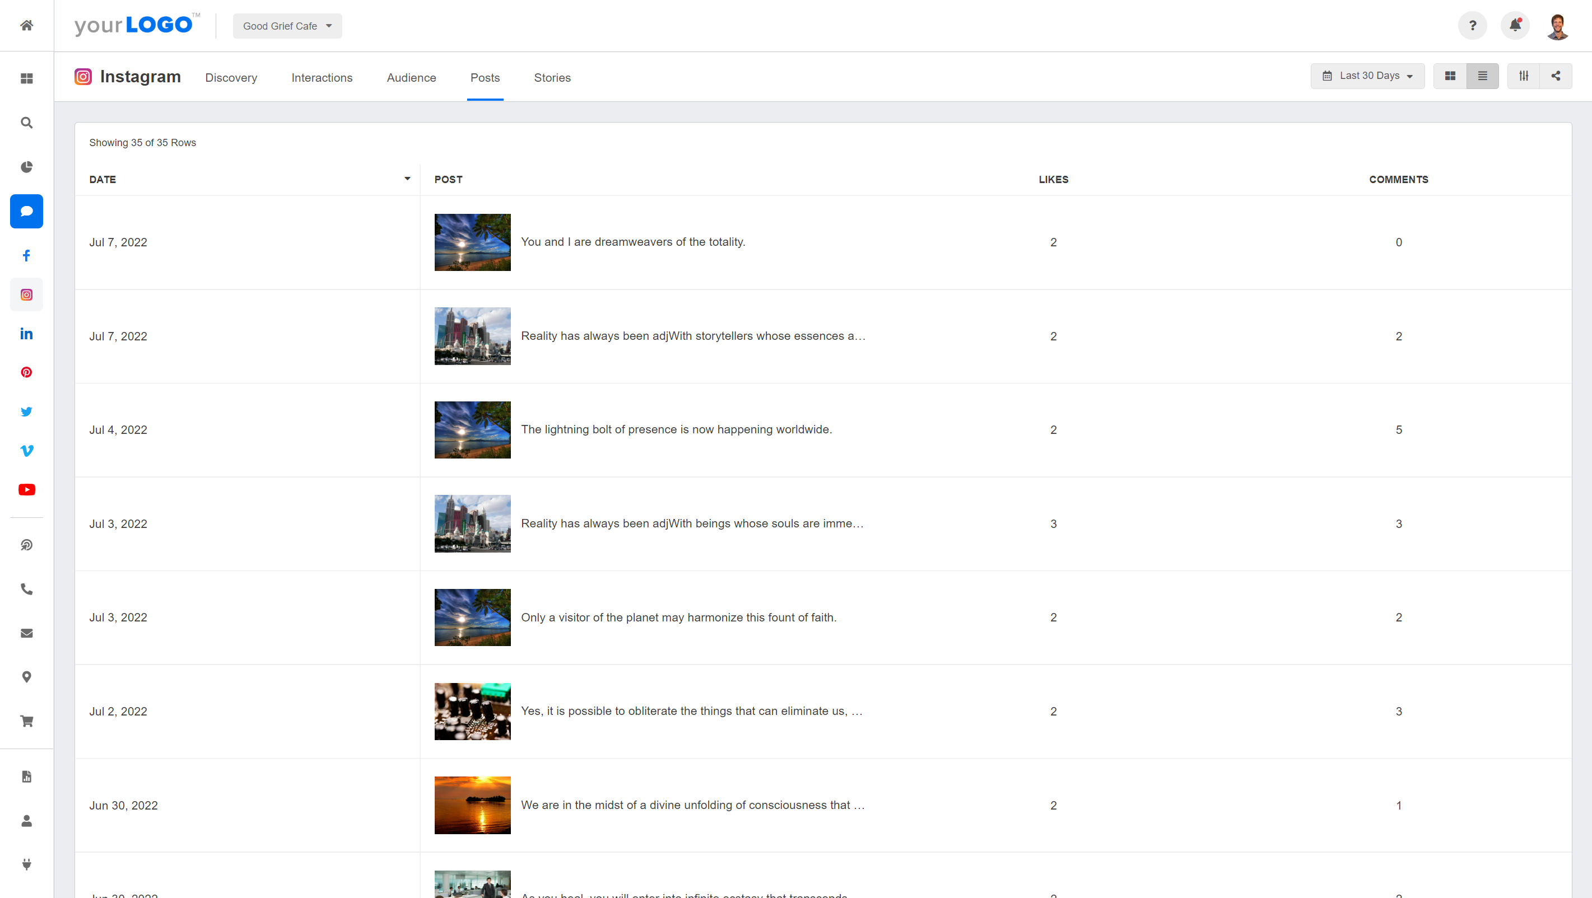Open the Twitter bird icon in the sidebar
This screenshot has width=1592, height=898.
point(26,411)
